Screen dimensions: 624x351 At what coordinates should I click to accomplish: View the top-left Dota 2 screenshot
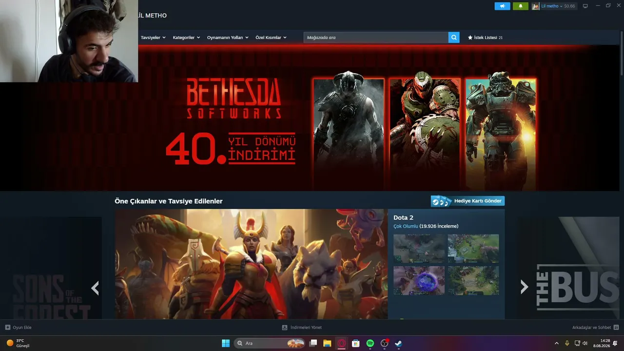point(419,249)
